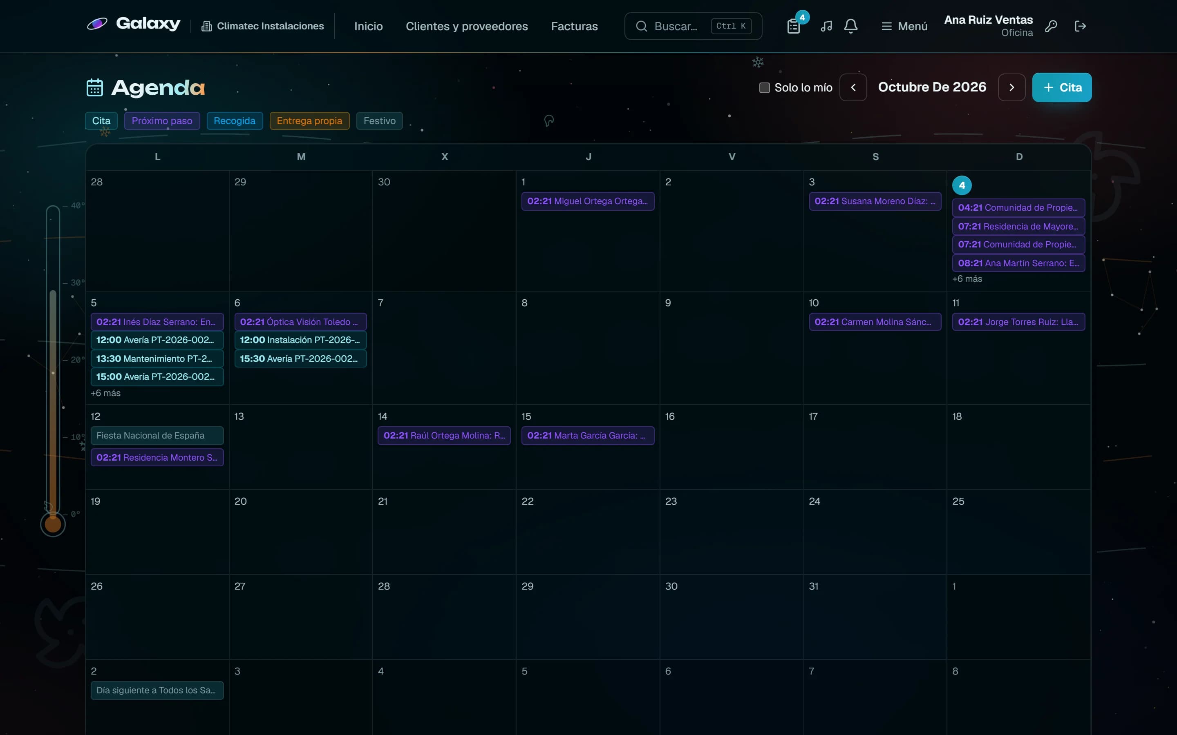The width and height of the screenshot is (1177, 735).
Task: Open 12:00 Instalación PT-2026 event
Action: (x=300, y=340)
